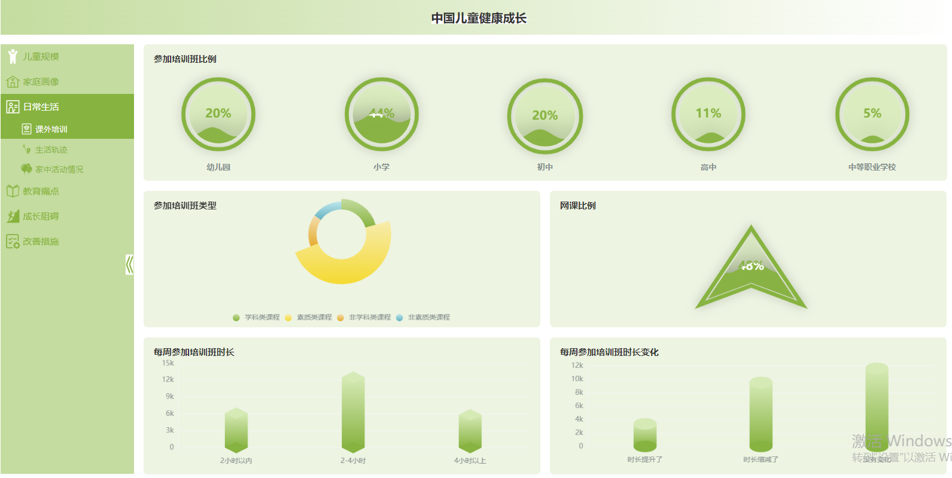Click the 课外培训 submenu icon
Viewport: 952px width, 478px height.
tap(26, 129)
